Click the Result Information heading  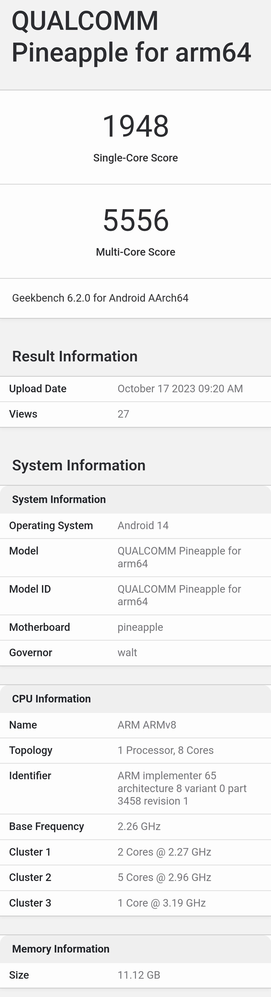click(75, 357)
